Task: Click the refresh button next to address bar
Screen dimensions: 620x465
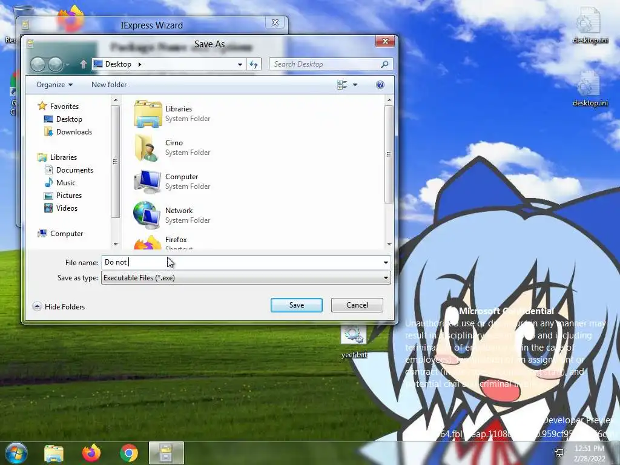Action: pos(254,64)
